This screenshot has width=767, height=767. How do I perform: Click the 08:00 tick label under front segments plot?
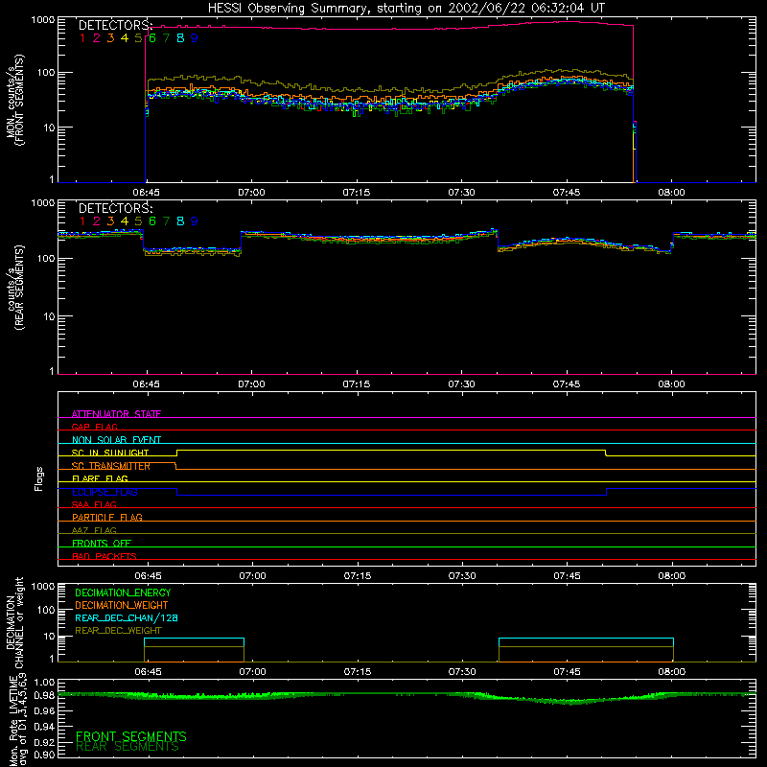[671, 193]
